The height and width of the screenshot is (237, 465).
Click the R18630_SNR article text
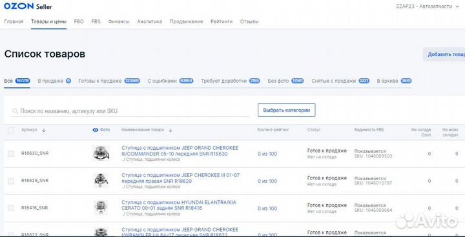pyautogui.click(x=35, y=153)
